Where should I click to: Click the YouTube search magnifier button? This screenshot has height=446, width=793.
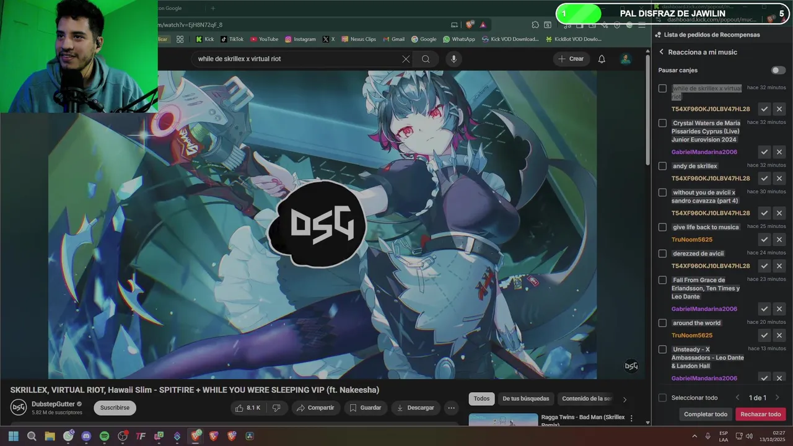tap(426, 59)
